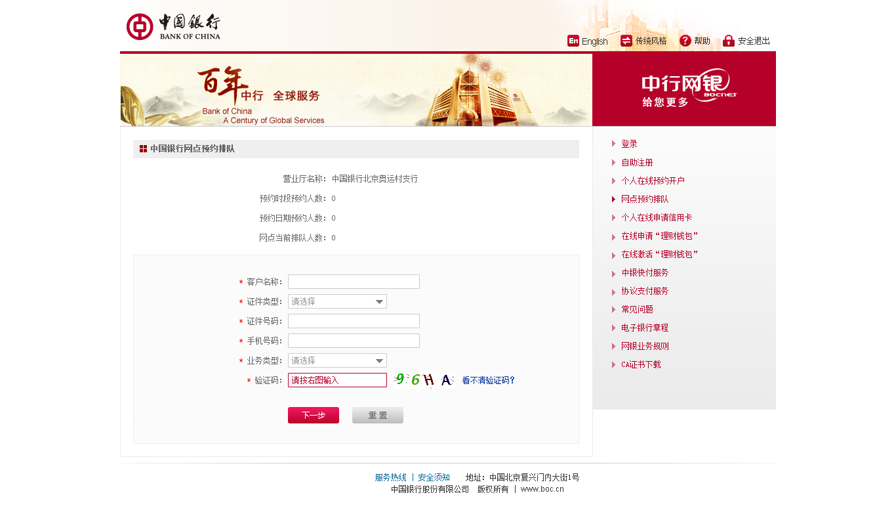Click the Bank of China logo
The width and height of the screenshot is (896, 516).
point(173,27)
